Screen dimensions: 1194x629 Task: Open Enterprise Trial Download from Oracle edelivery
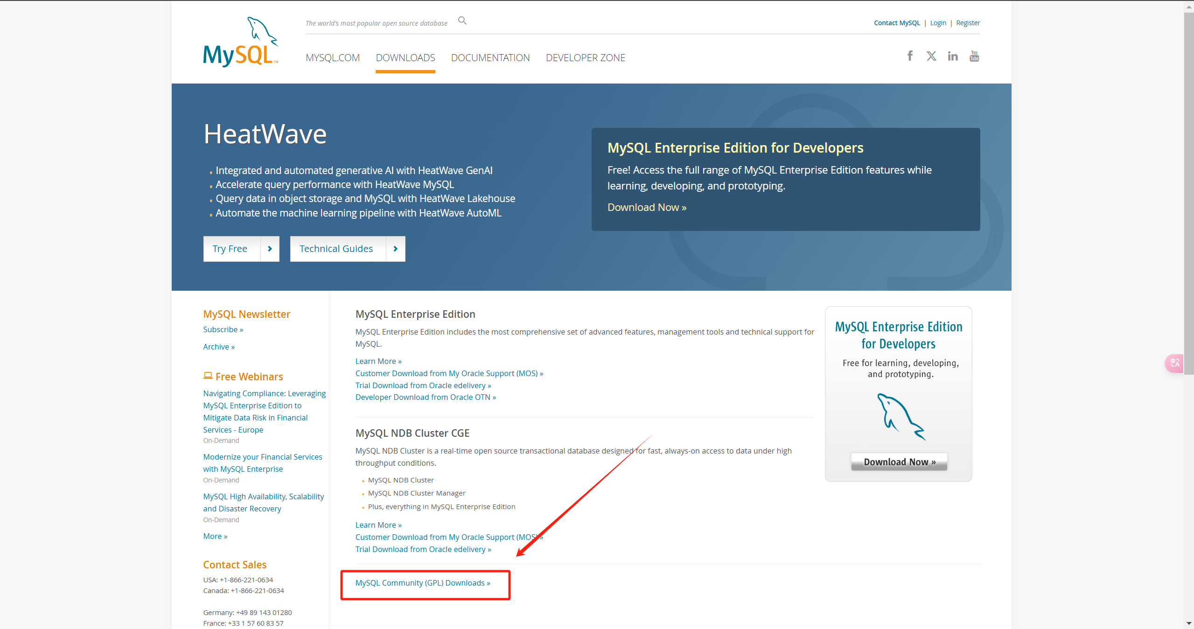[x=423, y=385]
